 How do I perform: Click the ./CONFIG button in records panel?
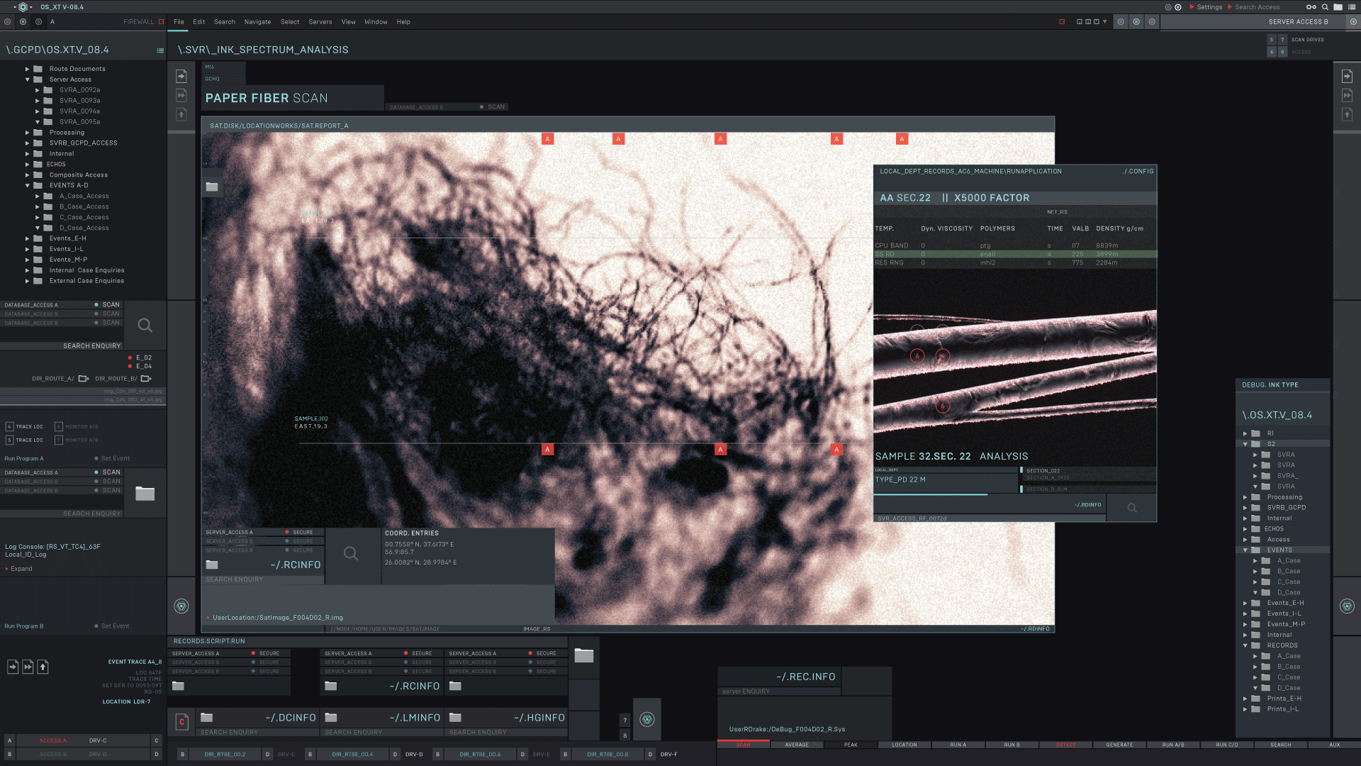(x=1138, y=172)
